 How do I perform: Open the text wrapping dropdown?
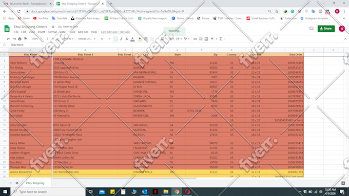[x=179, y=39]
